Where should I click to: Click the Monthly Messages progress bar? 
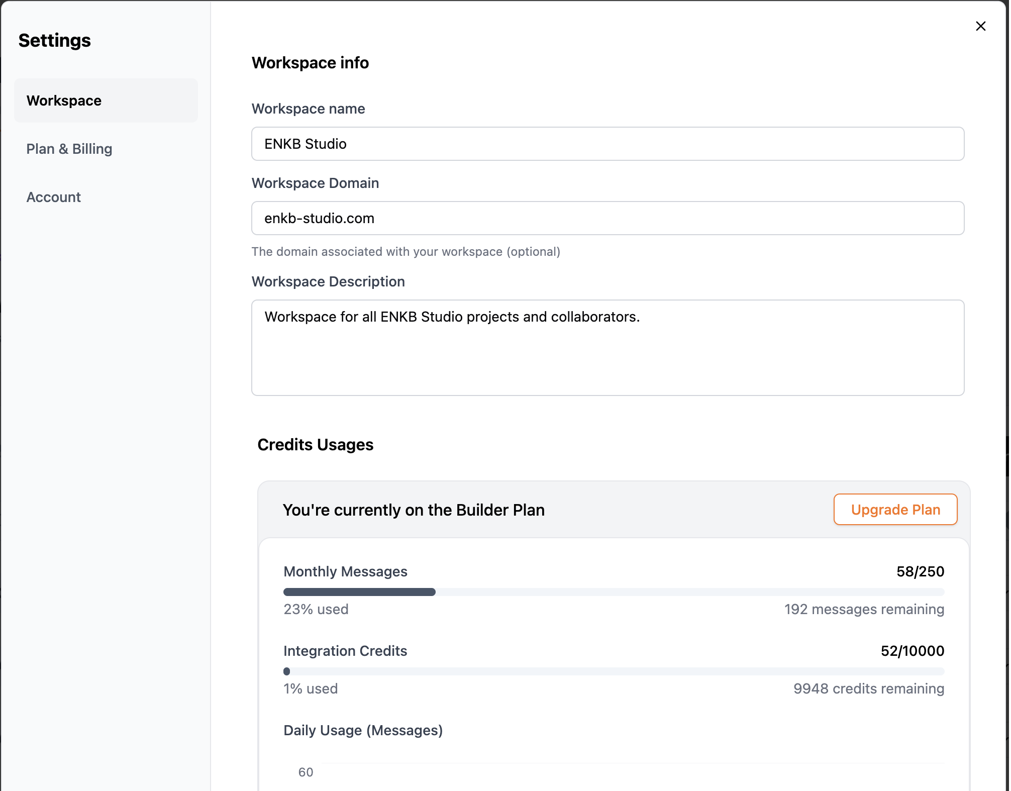(x=614, y=592)
